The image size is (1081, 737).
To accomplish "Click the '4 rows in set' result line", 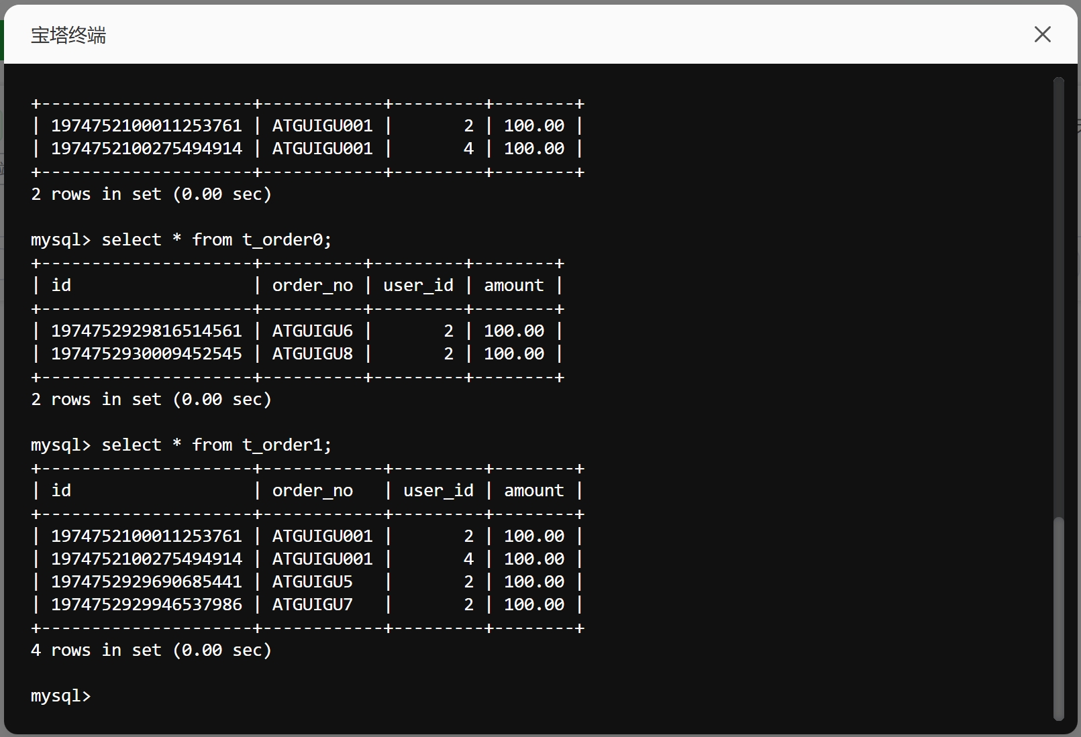I will pyautogui.click(x=151, y=650).
